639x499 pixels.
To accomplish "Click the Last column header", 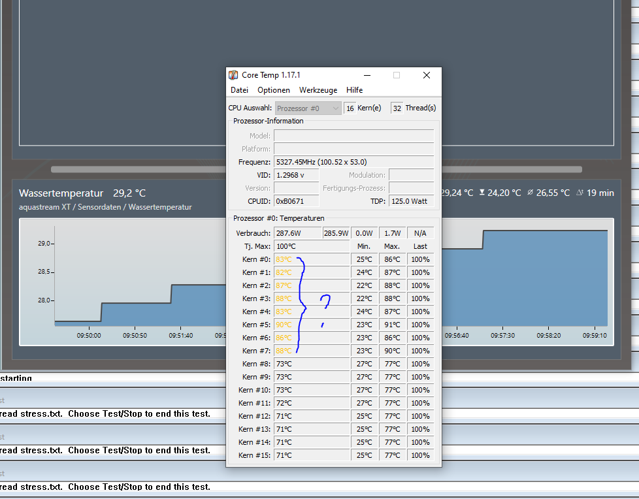I will point(420,246).
